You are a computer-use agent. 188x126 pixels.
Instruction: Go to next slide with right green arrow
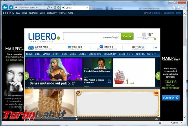click(x=158, y=76)
